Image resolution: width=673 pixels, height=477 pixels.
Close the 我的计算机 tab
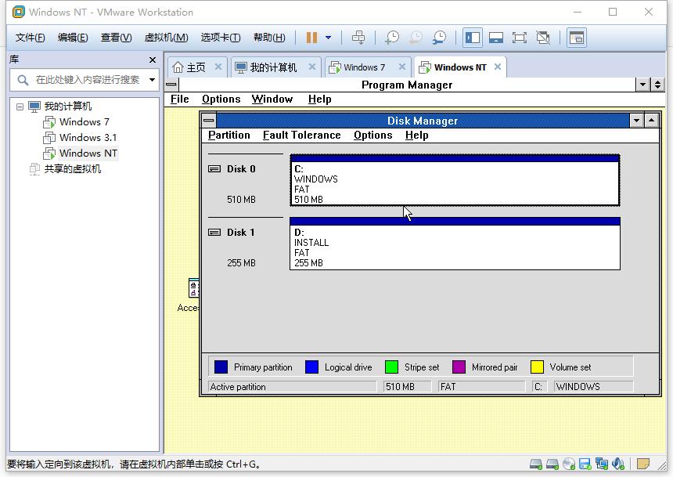pos(312,67)
